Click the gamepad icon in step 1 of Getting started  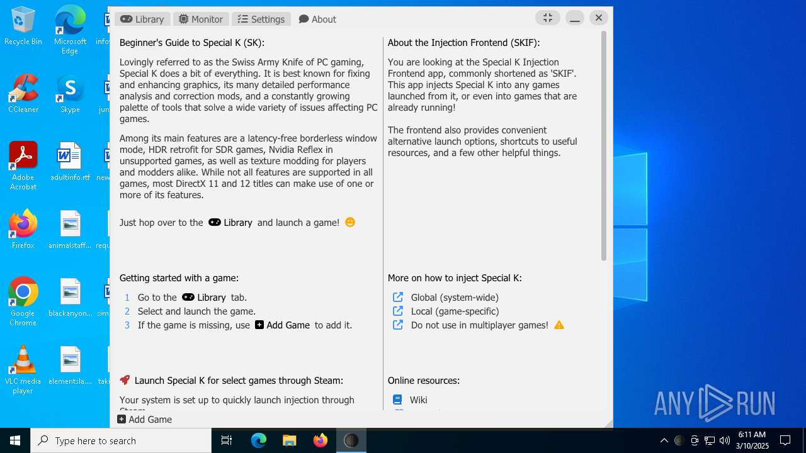click(188, 297)
